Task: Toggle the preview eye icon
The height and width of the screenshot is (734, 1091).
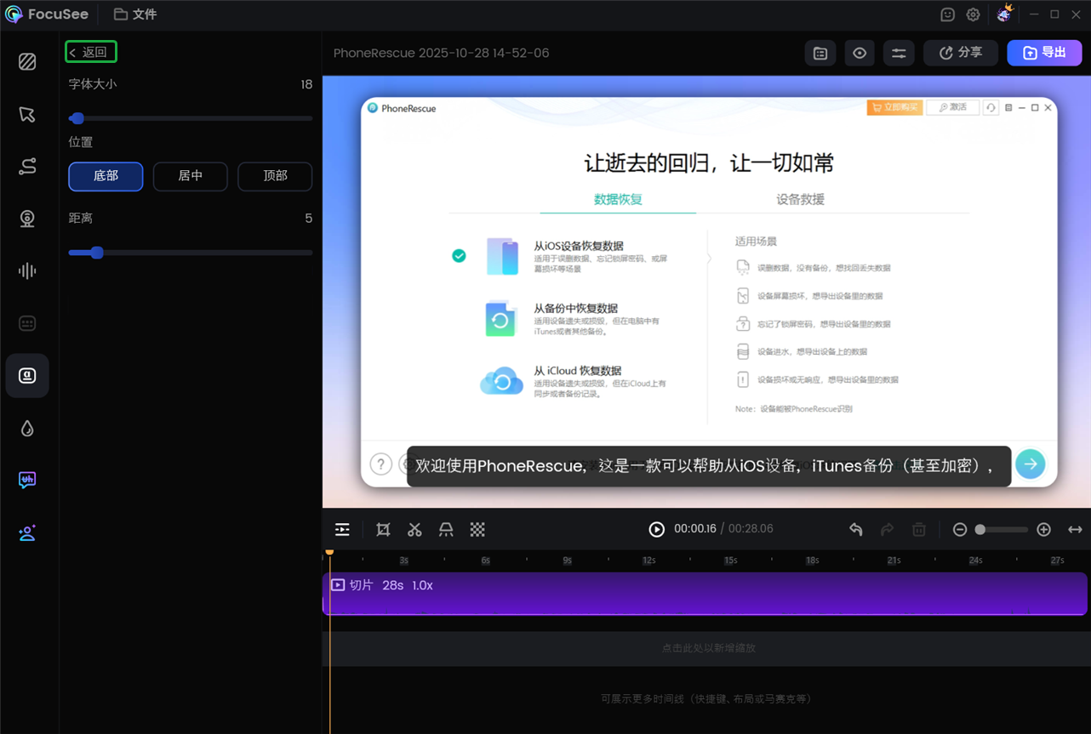Action: coord(860,53)
